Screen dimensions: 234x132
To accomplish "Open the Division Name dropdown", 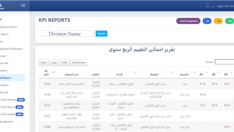I will 68,33.
